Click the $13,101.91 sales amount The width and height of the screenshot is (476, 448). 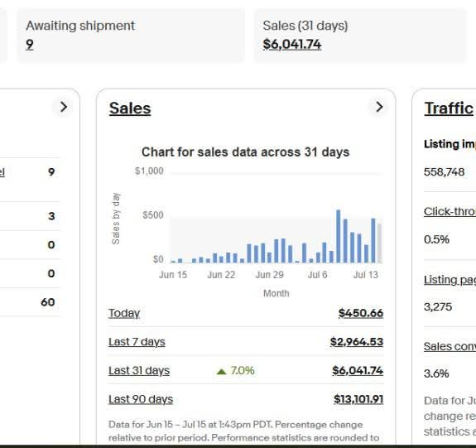[358, 399]
